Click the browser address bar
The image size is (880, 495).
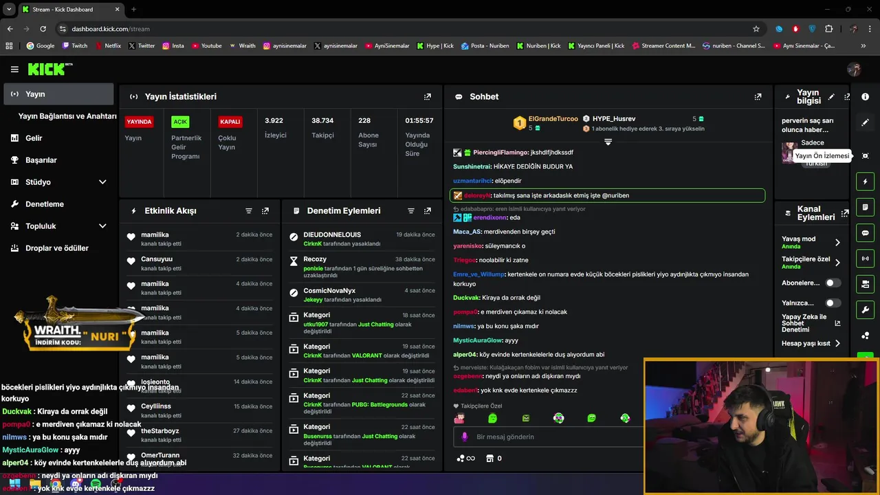(x=406, y=29)
